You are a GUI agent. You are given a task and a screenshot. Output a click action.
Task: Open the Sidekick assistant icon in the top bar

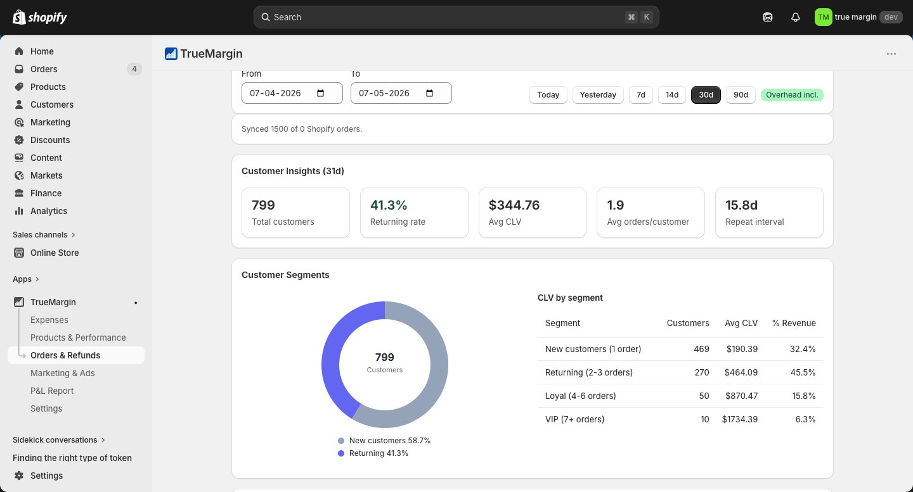pos(768,17)
